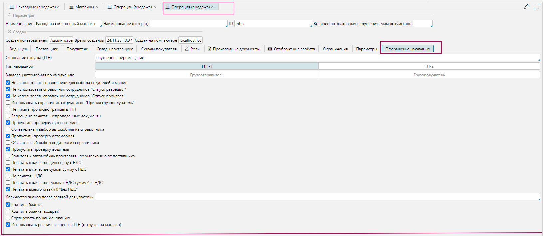Click the pencil edit icon
This screenshot has height=236, width=543.
pyautogui.click(x=527, y=6)
